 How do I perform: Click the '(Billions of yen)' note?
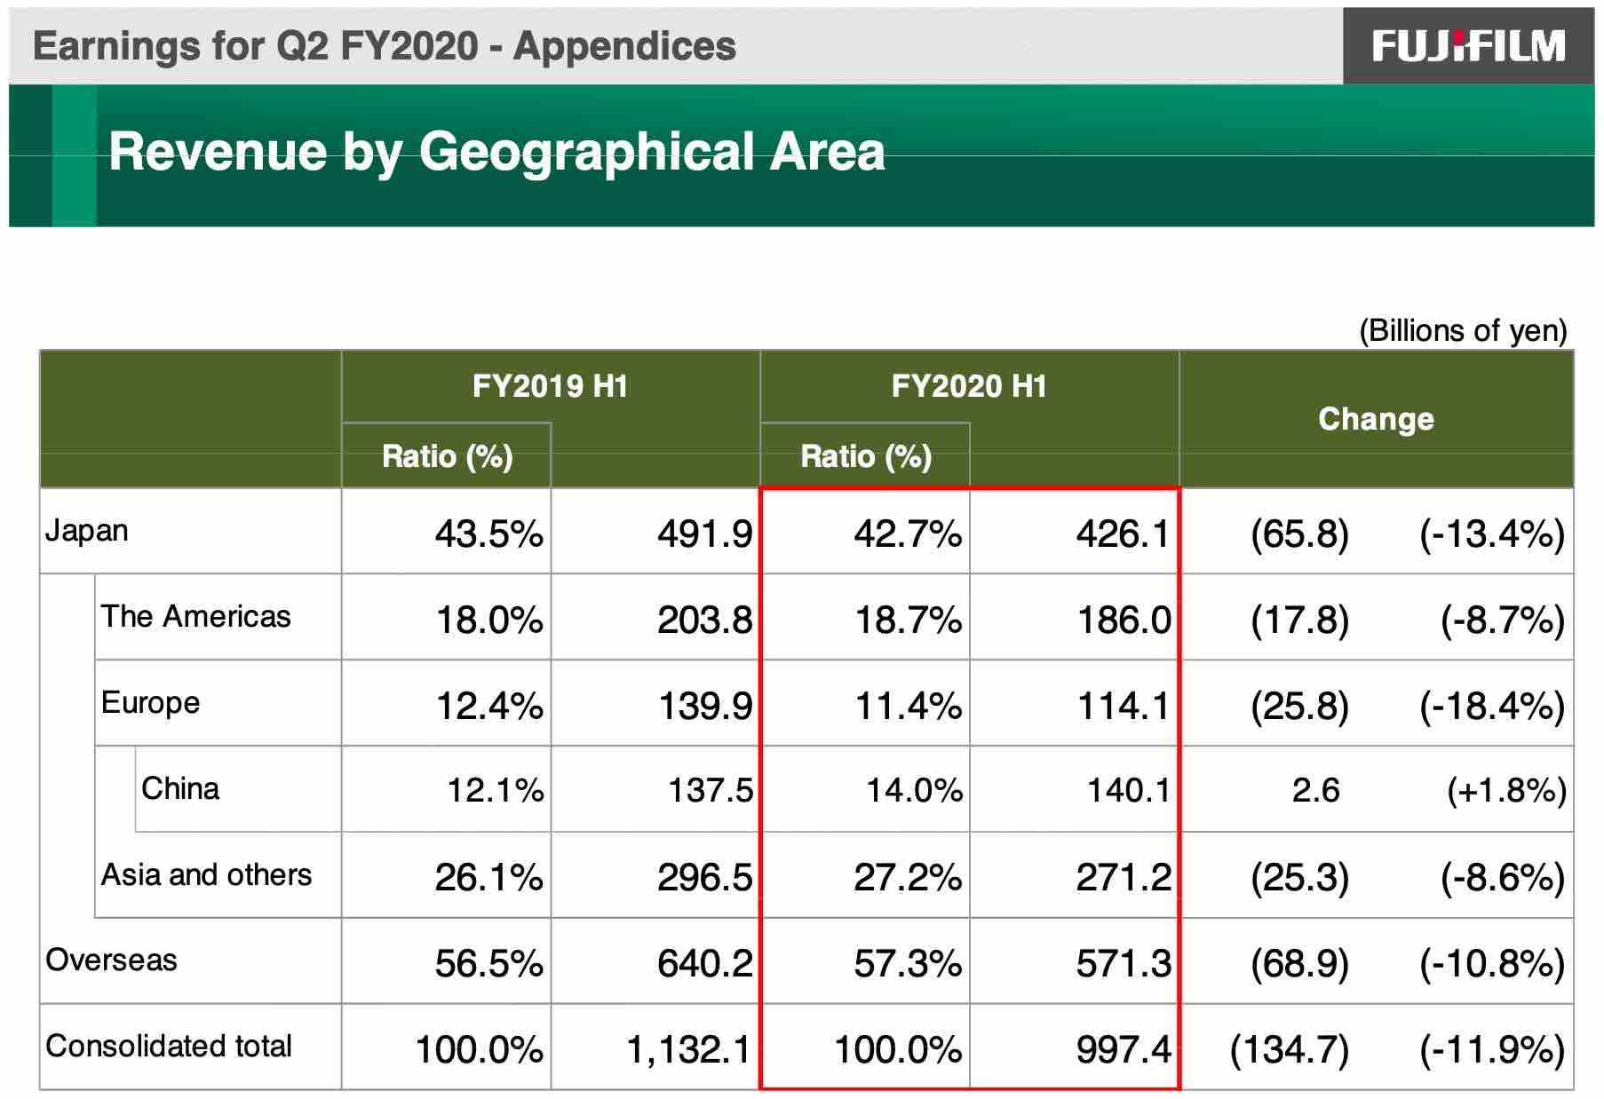pos(1463,330)
